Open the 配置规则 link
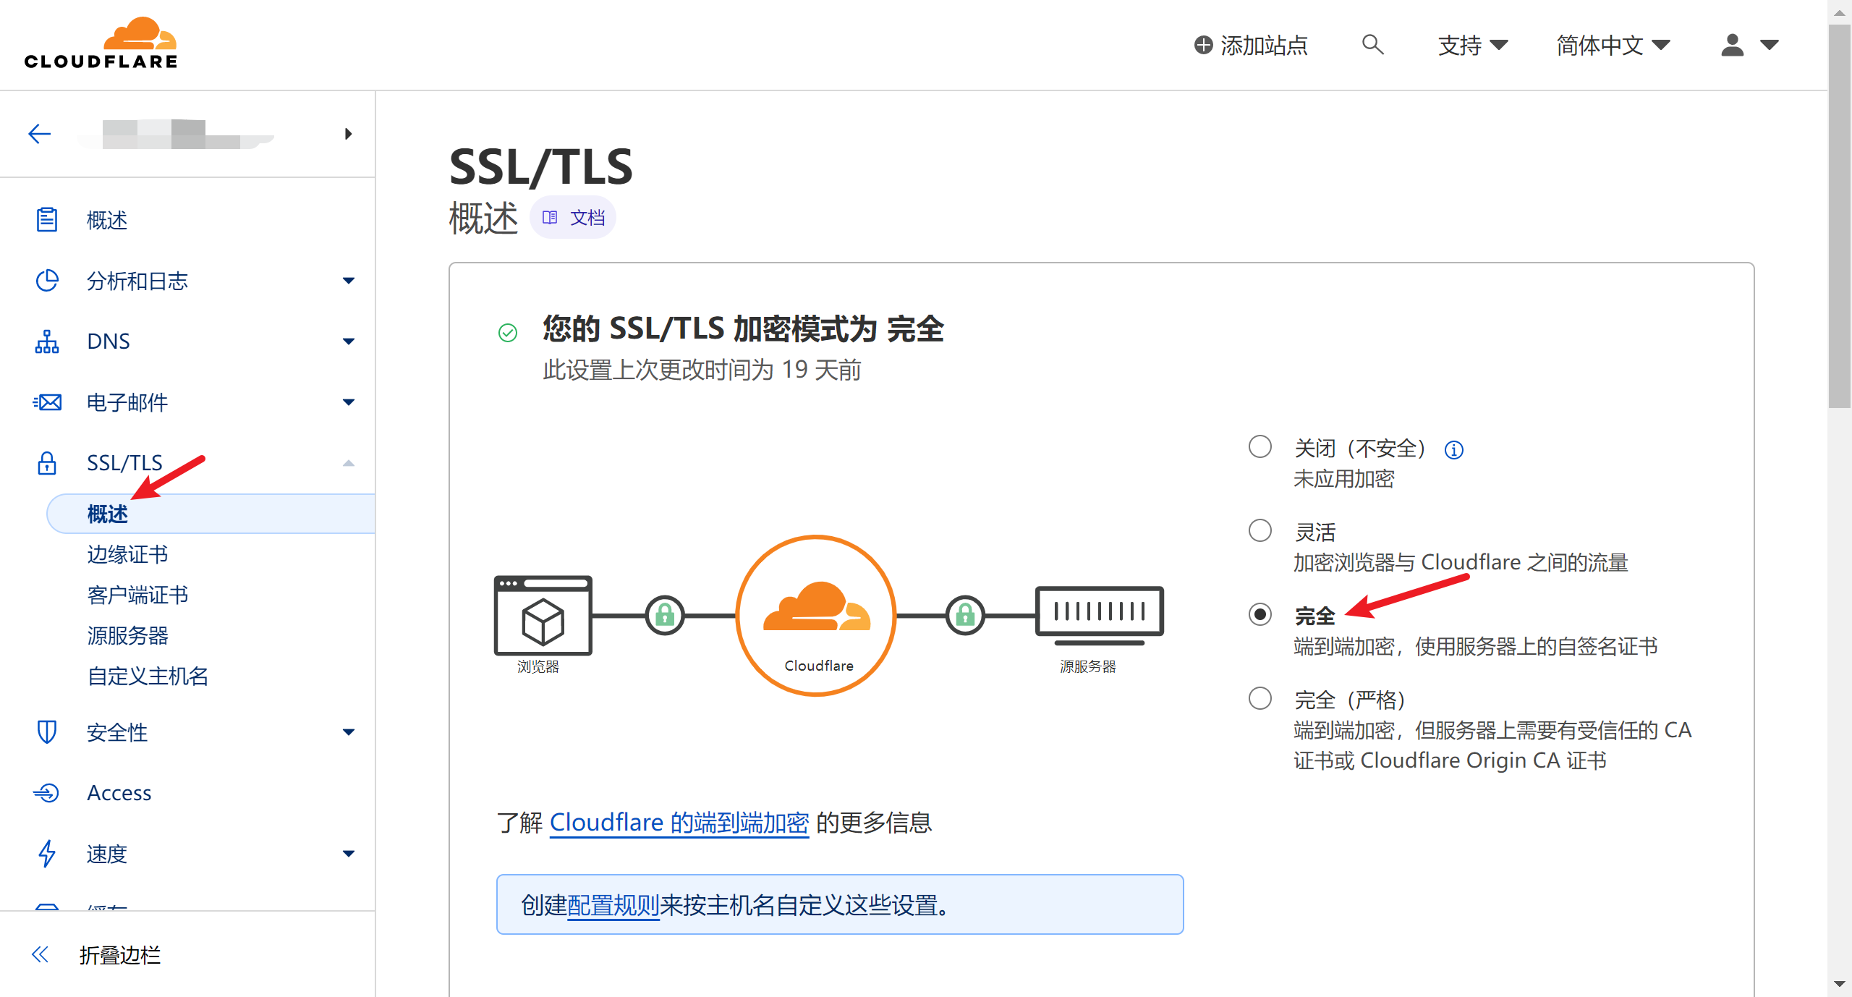 pos(613,905)
